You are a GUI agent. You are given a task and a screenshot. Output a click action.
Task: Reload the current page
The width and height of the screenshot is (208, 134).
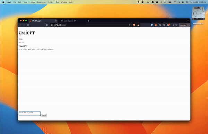(x=28, y=25)
